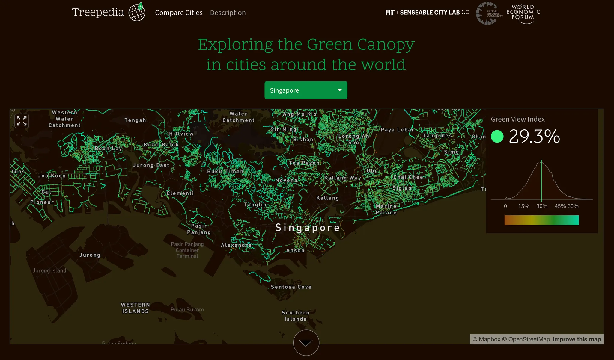Open the Compare Cities menu item
Image resolution: width=614 pixels, height=360 pixels.
tap(179, 13)
